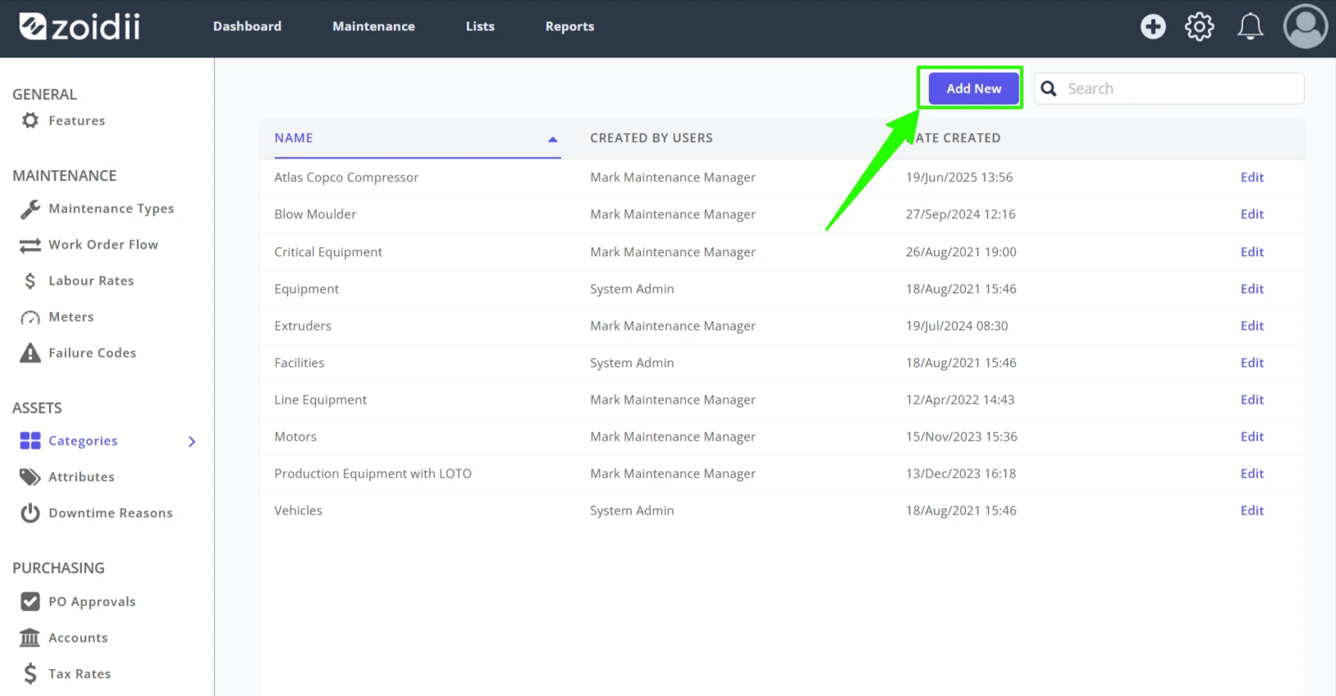Click the zoidii logo
Screen dimensions: 1336x696
coord(80,26)
